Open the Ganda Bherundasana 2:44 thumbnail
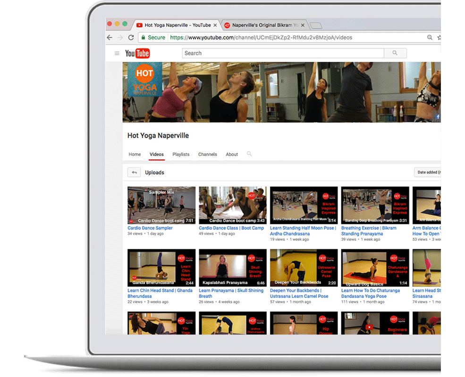Screen dimensions: 465x377 coord(161,268)
